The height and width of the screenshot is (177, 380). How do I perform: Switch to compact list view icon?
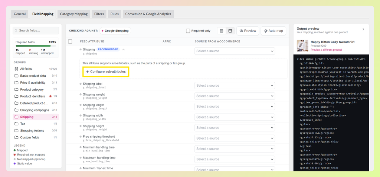point(222,31)
